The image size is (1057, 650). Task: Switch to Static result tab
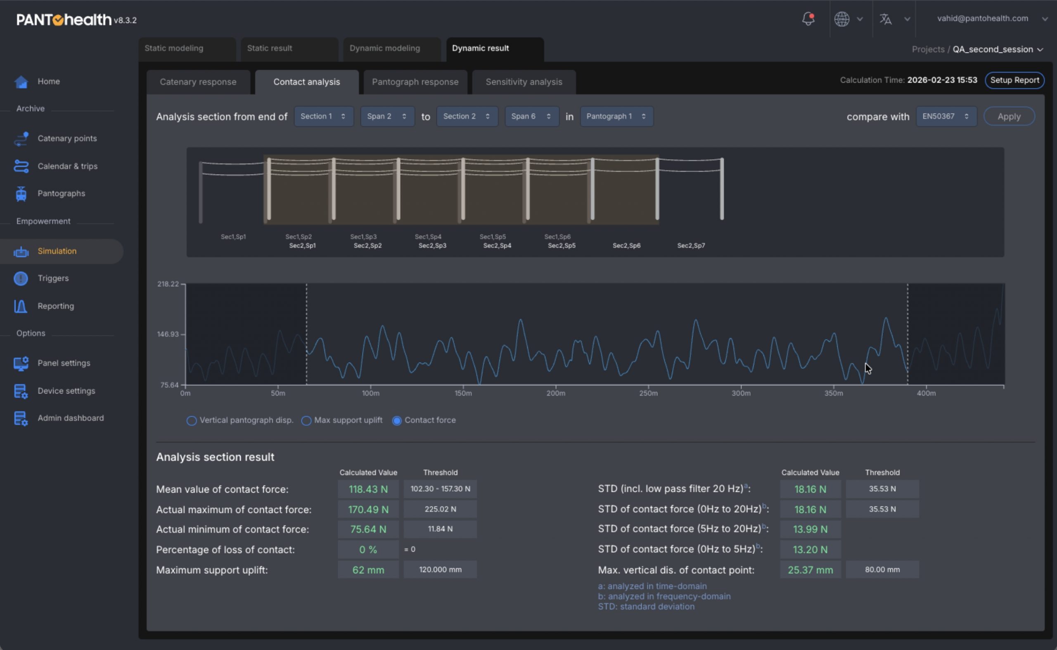coord(289,49)
